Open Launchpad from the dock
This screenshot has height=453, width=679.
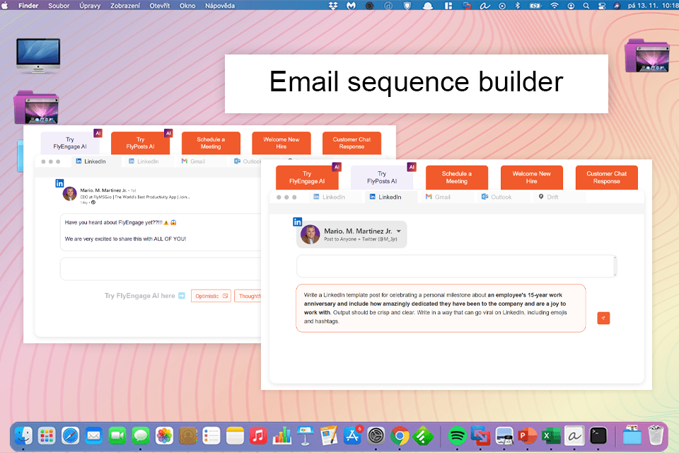[47, 436]
